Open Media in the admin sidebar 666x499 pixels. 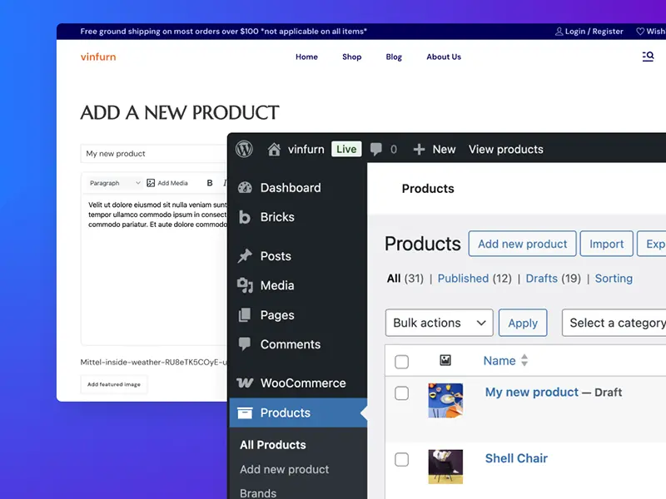pyautogui.click(x=277, y=285)
